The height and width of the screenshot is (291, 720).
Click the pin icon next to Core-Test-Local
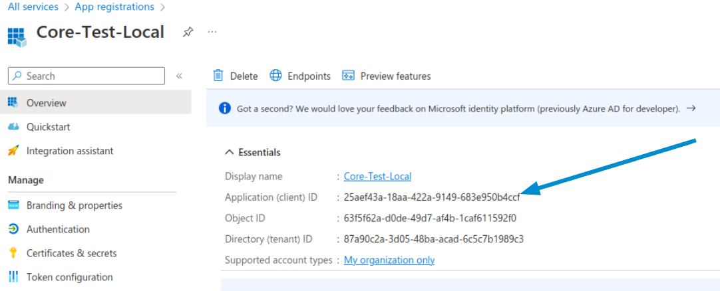[x=188, y=32]
